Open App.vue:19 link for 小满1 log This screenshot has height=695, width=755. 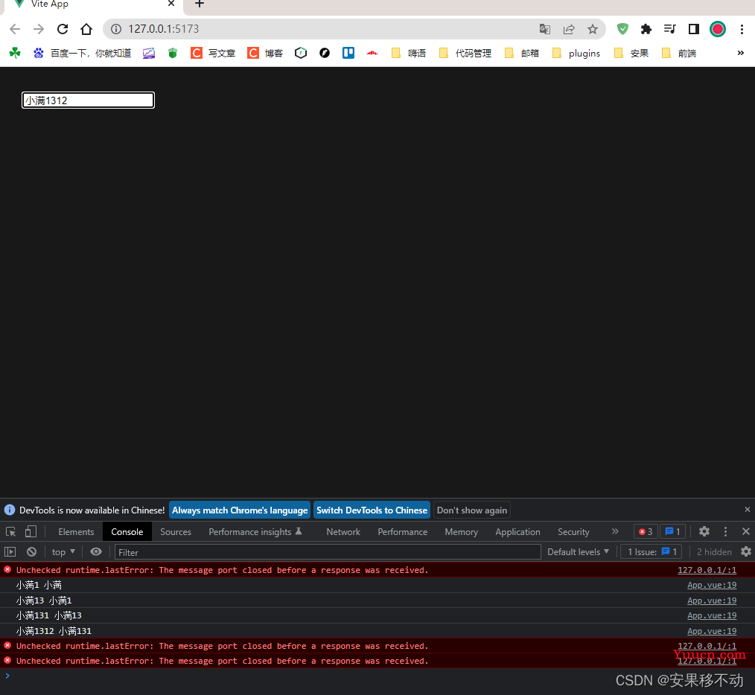coord(712,586)
